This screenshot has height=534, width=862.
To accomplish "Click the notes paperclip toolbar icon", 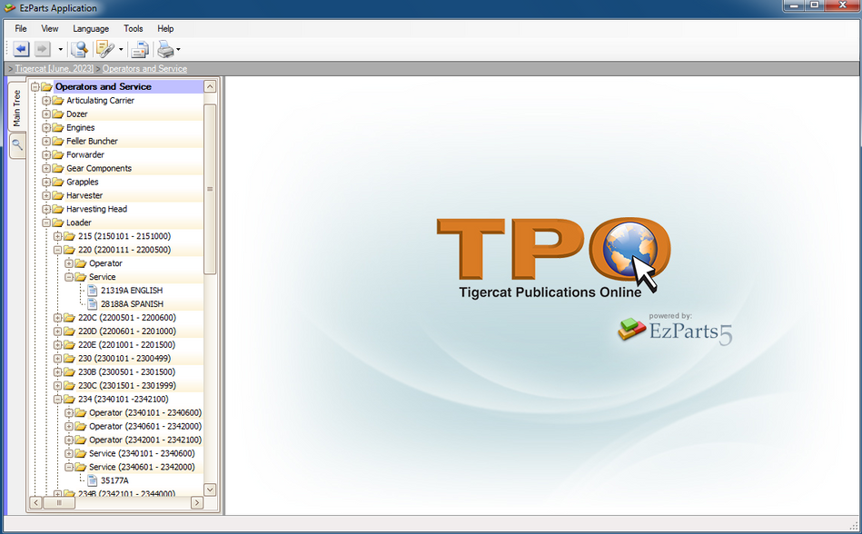I will click(x=104, y=49).
